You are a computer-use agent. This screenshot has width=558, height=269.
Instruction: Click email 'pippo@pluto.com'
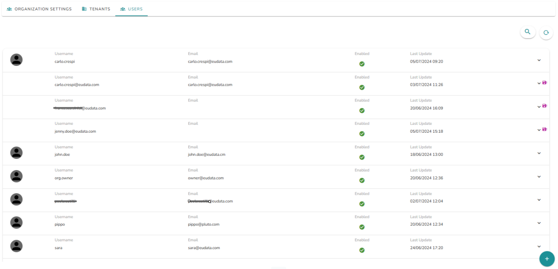(x=204, y=224)
